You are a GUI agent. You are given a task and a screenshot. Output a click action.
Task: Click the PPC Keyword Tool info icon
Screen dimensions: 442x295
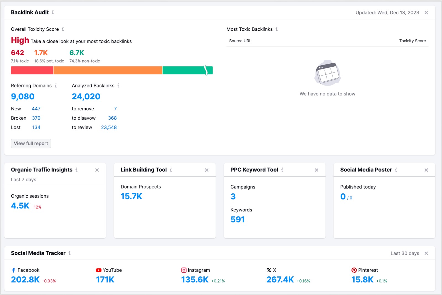(x=282, y=170)
